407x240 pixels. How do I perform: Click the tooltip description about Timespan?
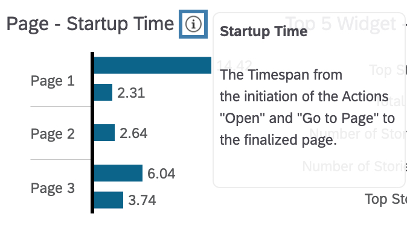tap(307, 107)
